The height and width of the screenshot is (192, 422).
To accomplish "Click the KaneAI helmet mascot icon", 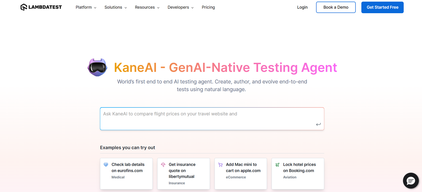I will [x=97, y=67].
